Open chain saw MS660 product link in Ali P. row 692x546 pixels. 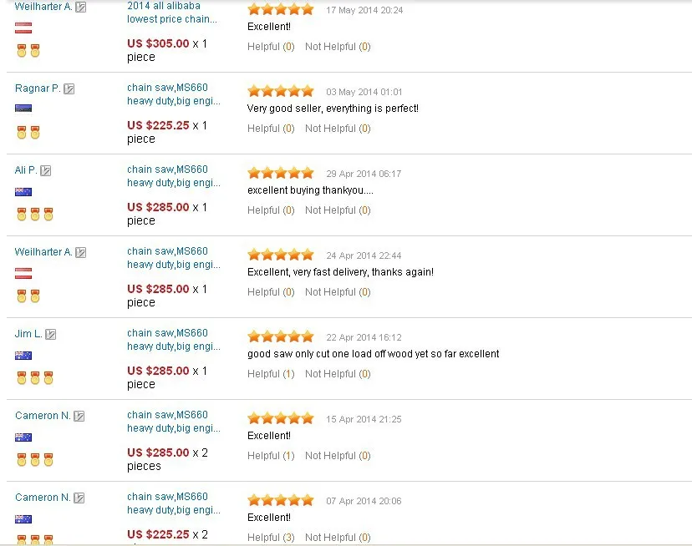pyautogui.click(x=174, y=176)
